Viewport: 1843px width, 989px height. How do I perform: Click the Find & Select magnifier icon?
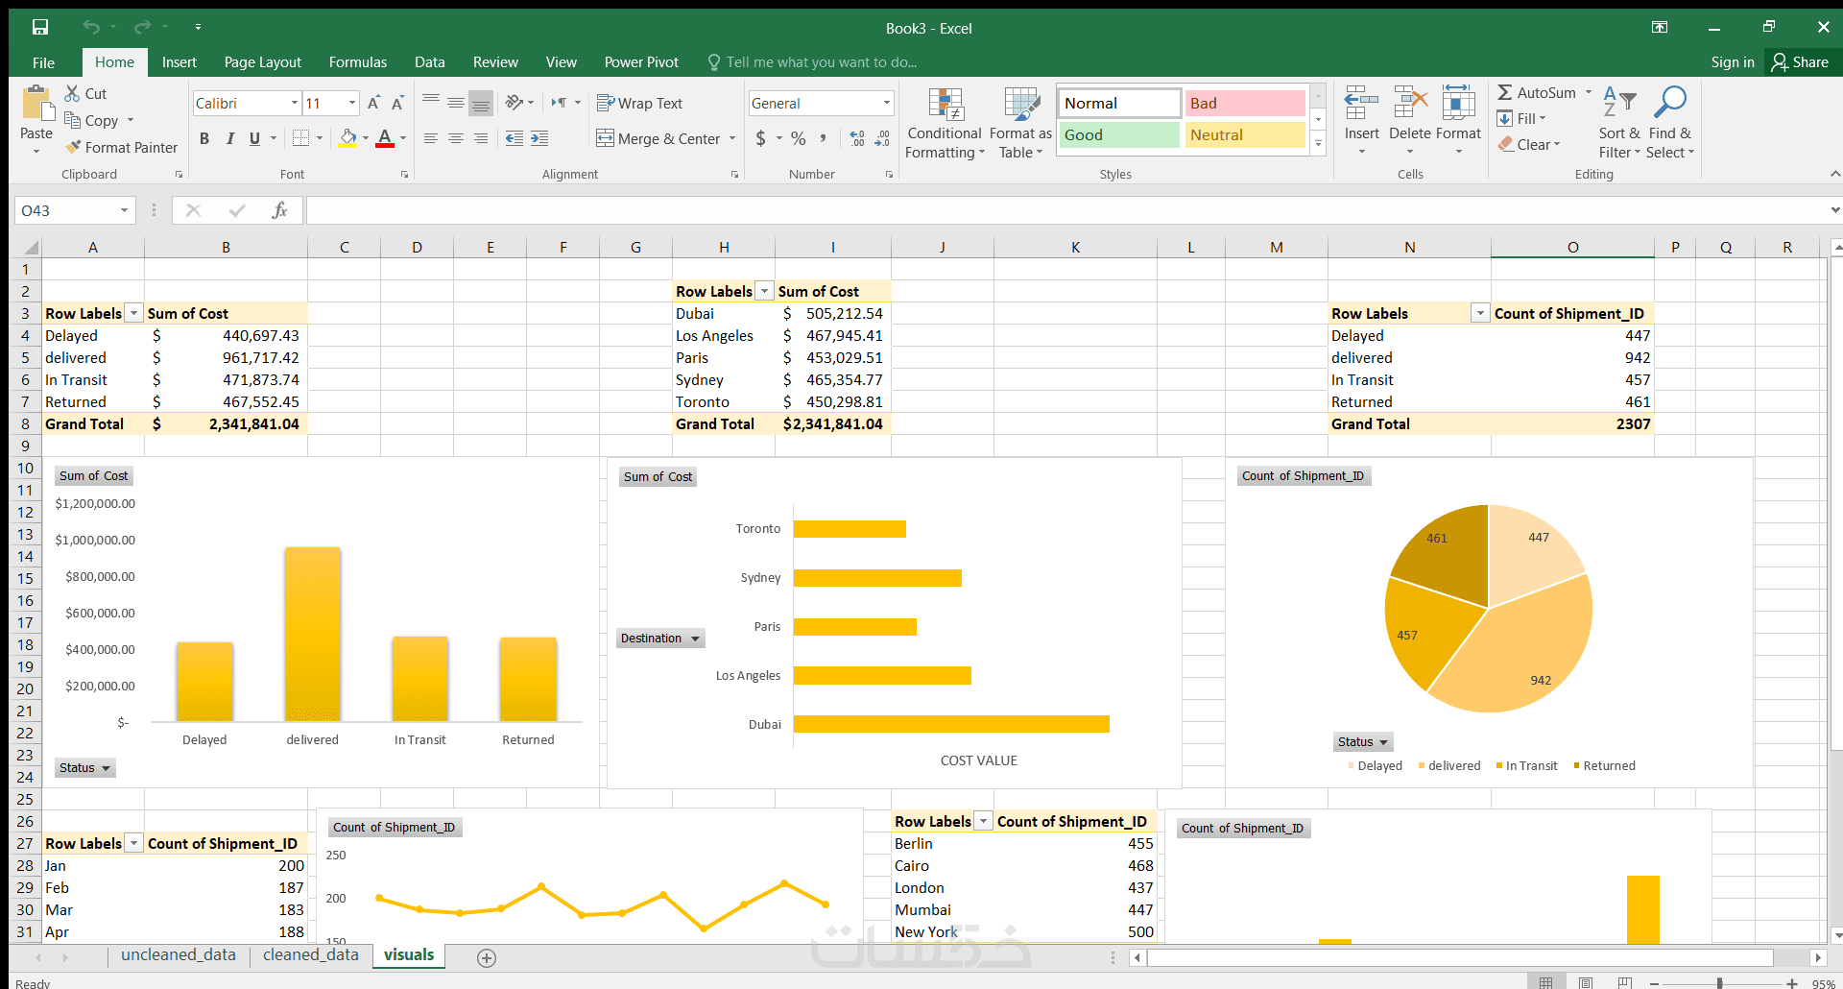[x=1670, y=103]
